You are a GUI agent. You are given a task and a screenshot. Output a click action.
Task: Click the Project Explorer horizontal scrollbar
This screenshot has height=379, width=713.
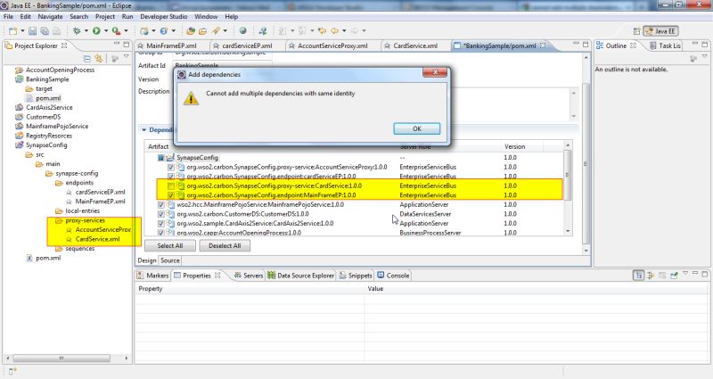[x=68, y=358]
